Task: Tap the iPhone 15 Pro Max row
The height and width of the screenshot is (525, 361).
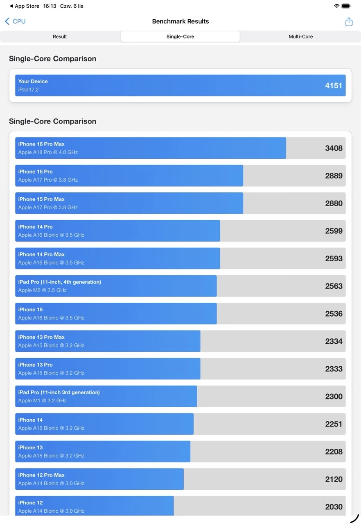Action: point(180,203)
